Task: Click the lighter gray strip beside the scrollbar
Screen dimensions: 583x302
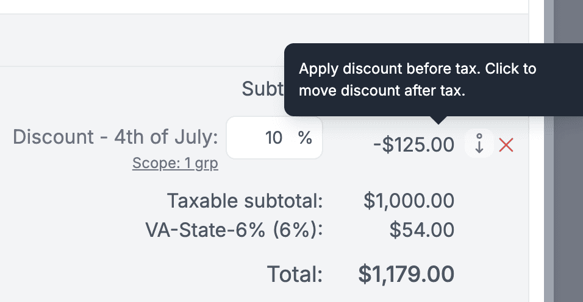Action: coord(546,152)
